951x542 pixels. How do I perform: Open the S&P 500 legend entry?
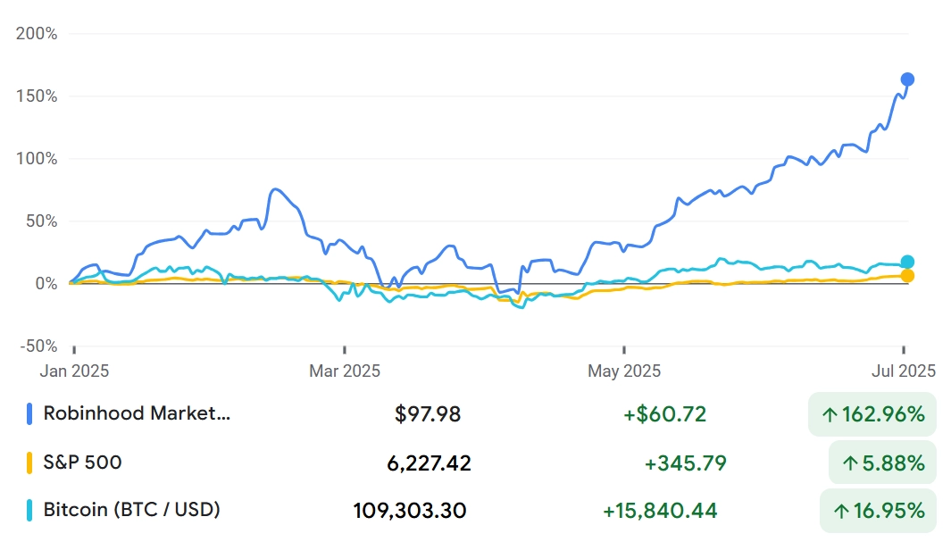point(82,463)
